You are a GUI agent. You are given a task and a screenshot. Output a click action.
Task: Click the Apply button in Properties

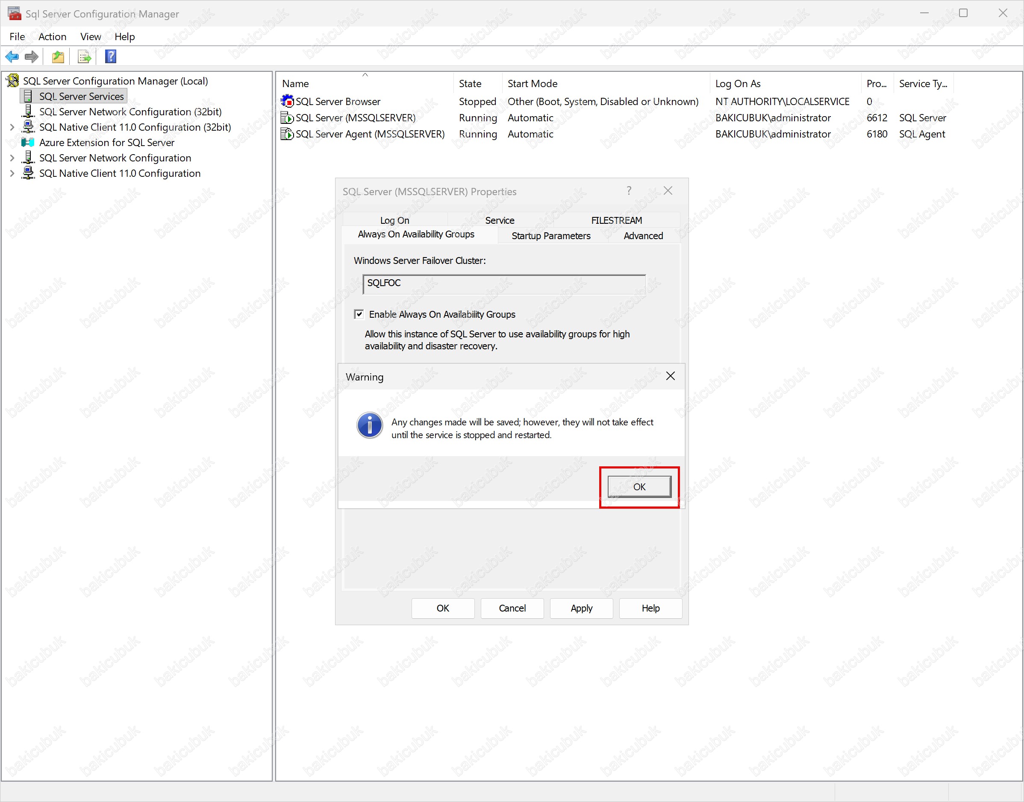coord(581,608)
